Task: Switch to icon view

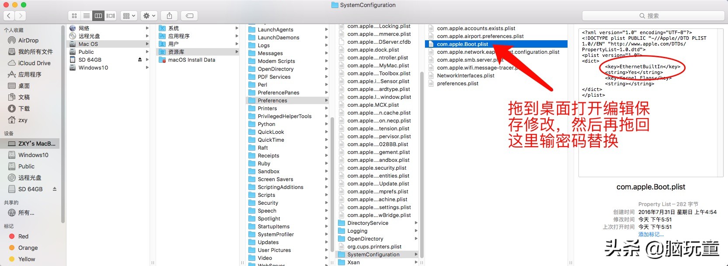Action: coord(74,16)
